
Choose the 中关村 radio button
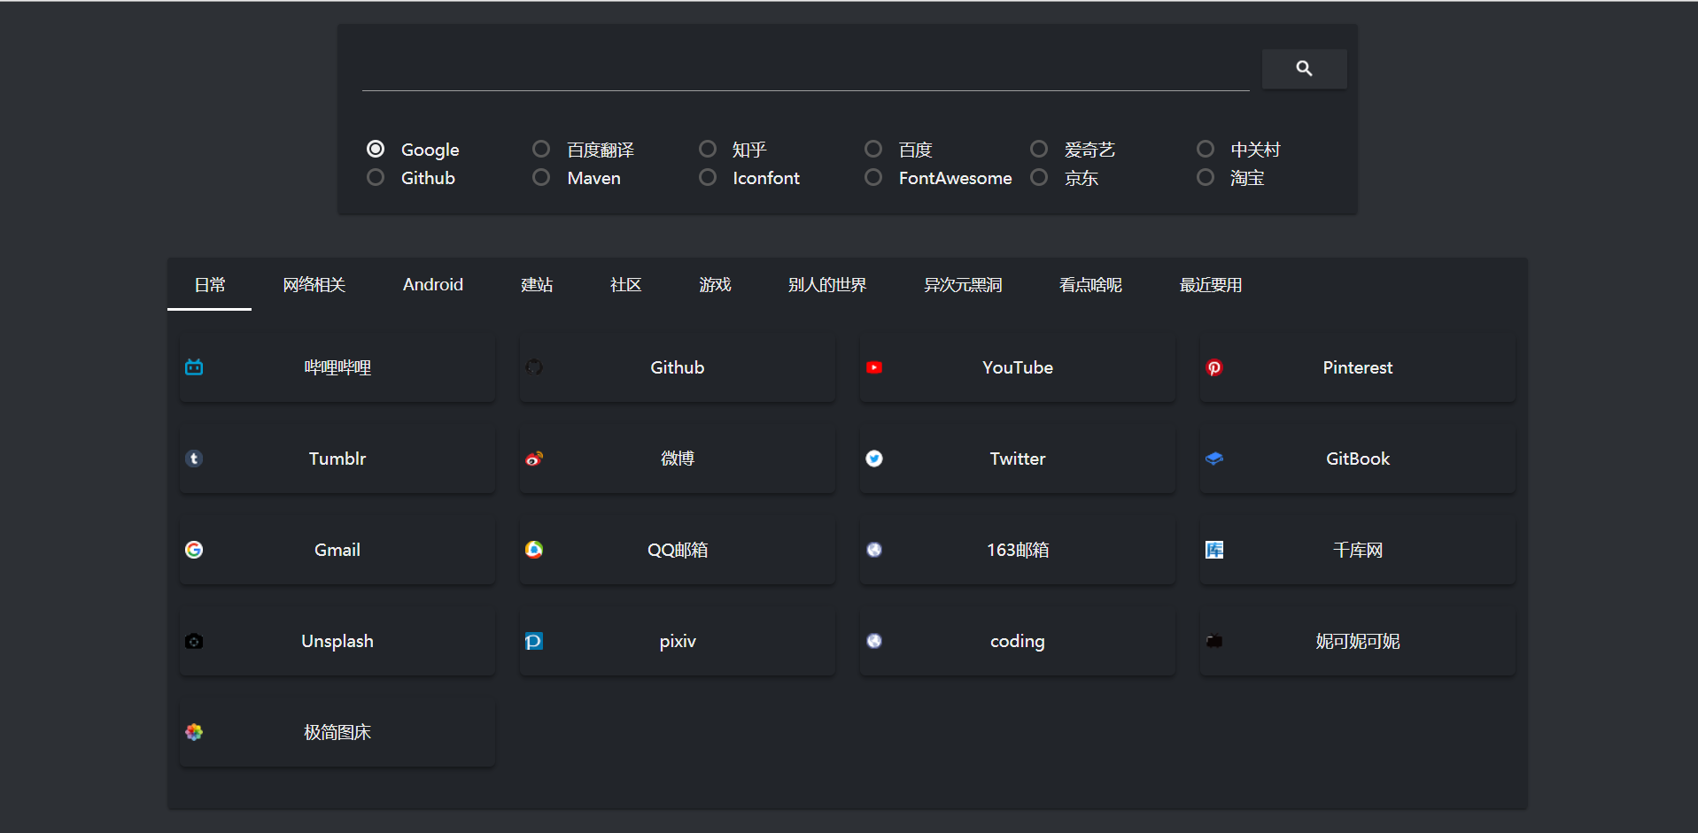[1206, 149]
